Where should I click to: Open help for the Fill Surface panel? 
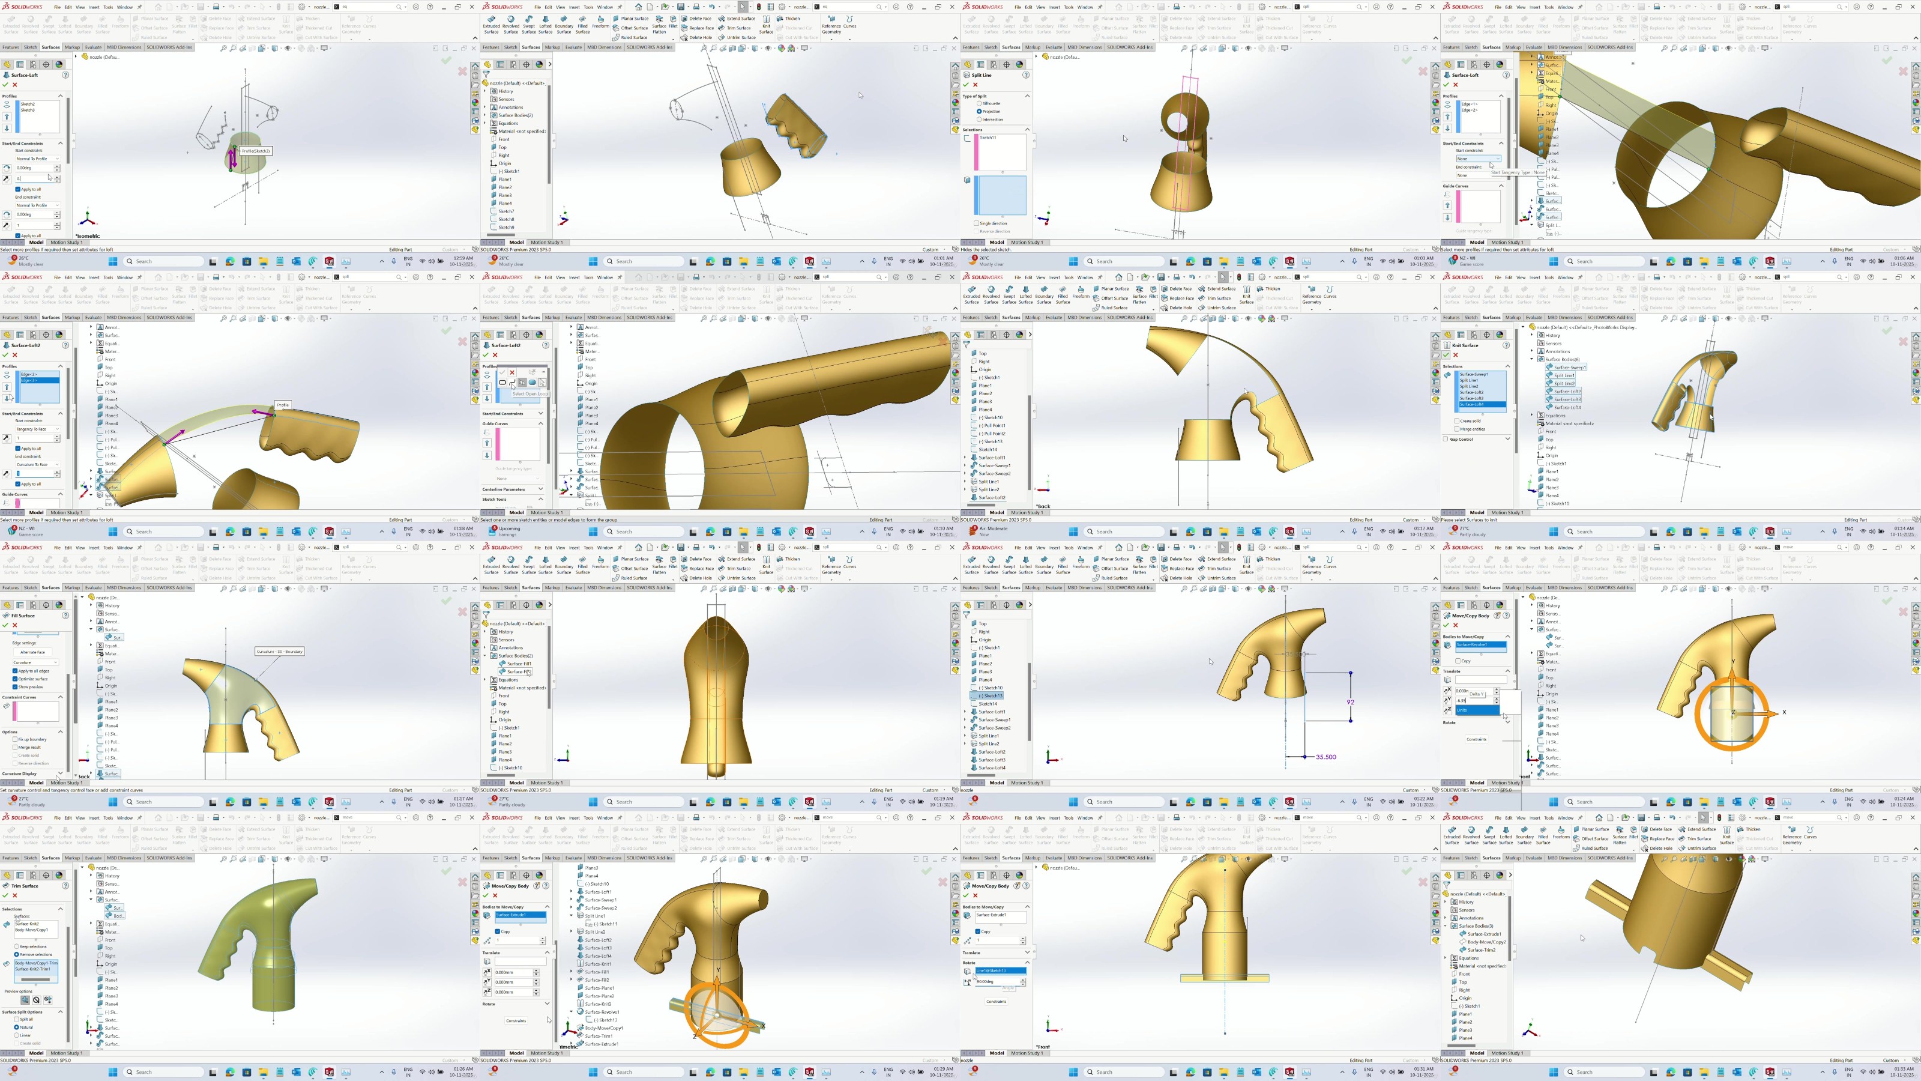(x=65, y=616)
